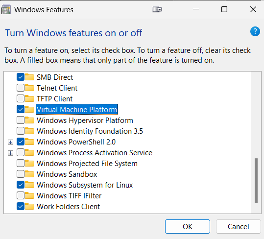
Task: Click the folder icon next to Telnet Client
Action: point(29,88)
